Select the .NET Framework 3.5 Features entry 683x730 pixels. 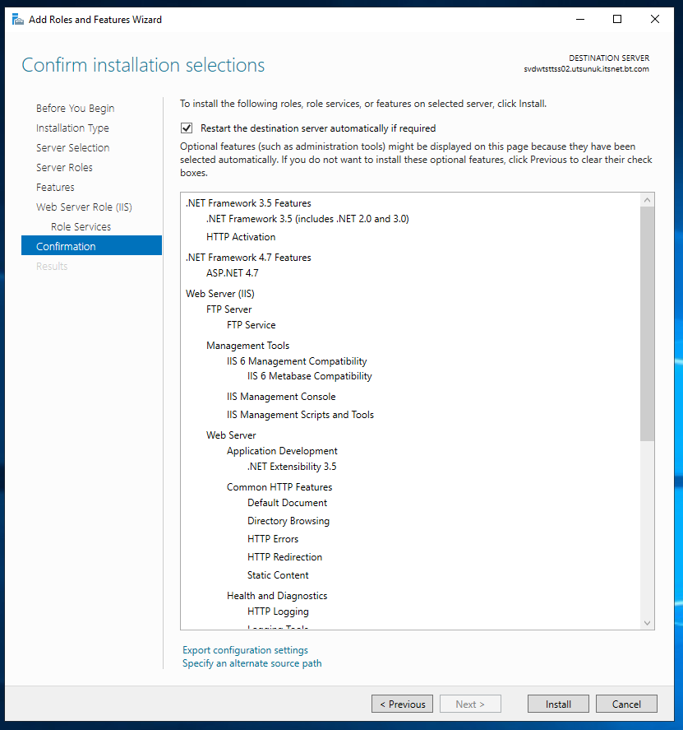[248, 203]
